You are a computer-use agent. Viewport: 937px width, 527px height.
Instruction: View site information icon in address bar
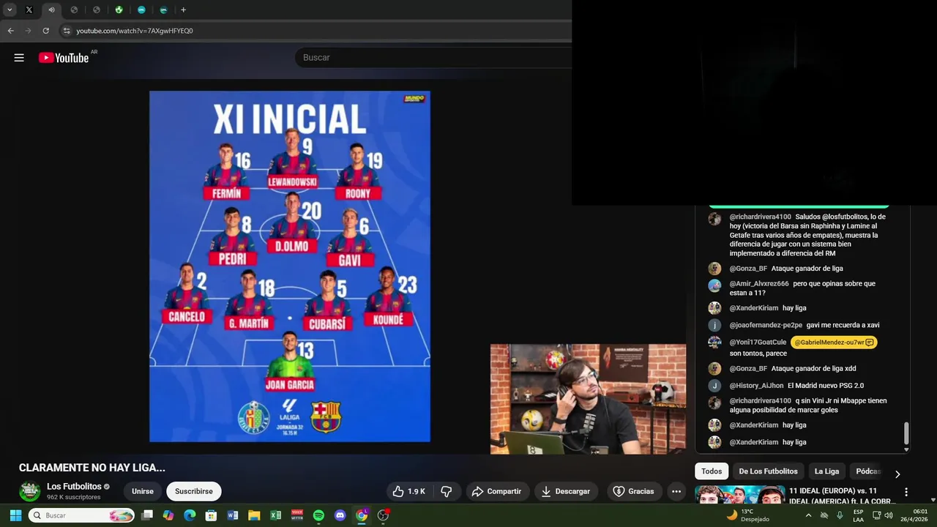pyautogui.click(x=67, y=31)
